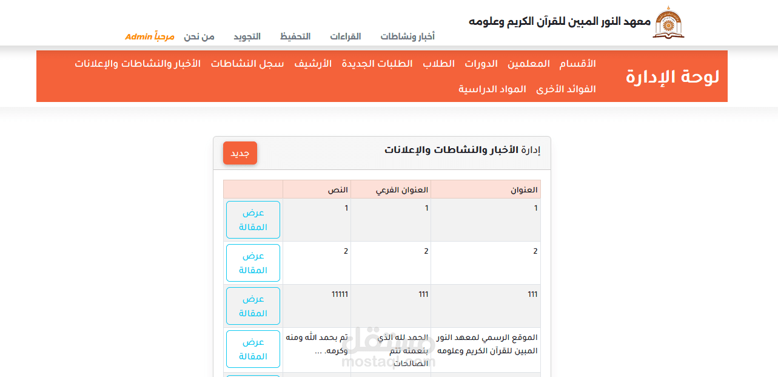Open الطلبات الجديدة in admin bar
778x377 pixels.
377,63
